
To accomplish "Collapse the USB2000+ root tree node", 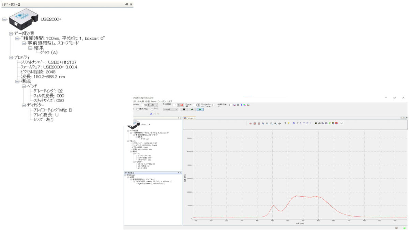I will (4, 19).
